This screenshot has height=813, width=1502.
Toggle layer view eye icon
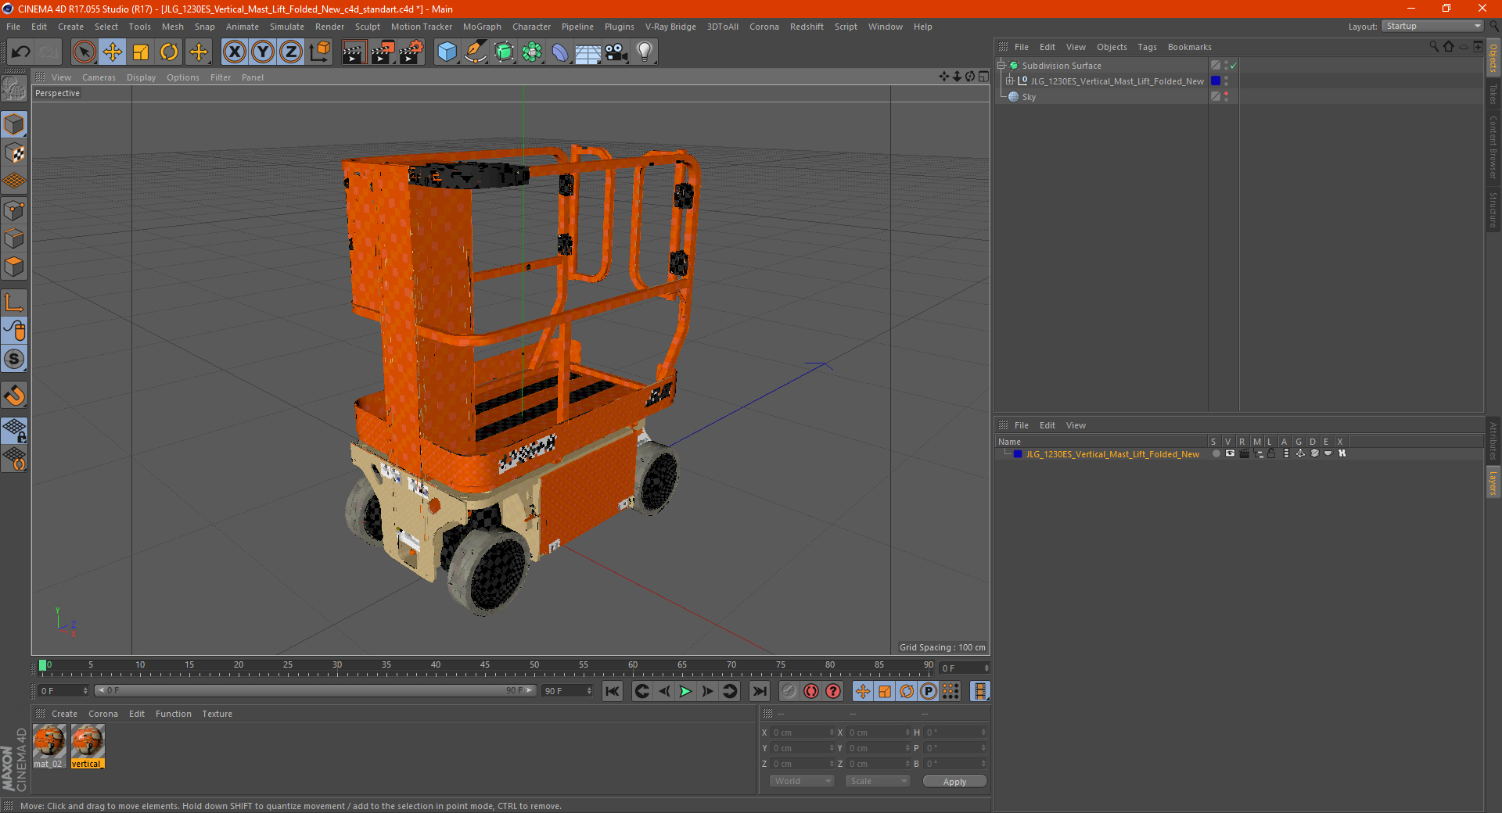click(x=1230, y=454)
